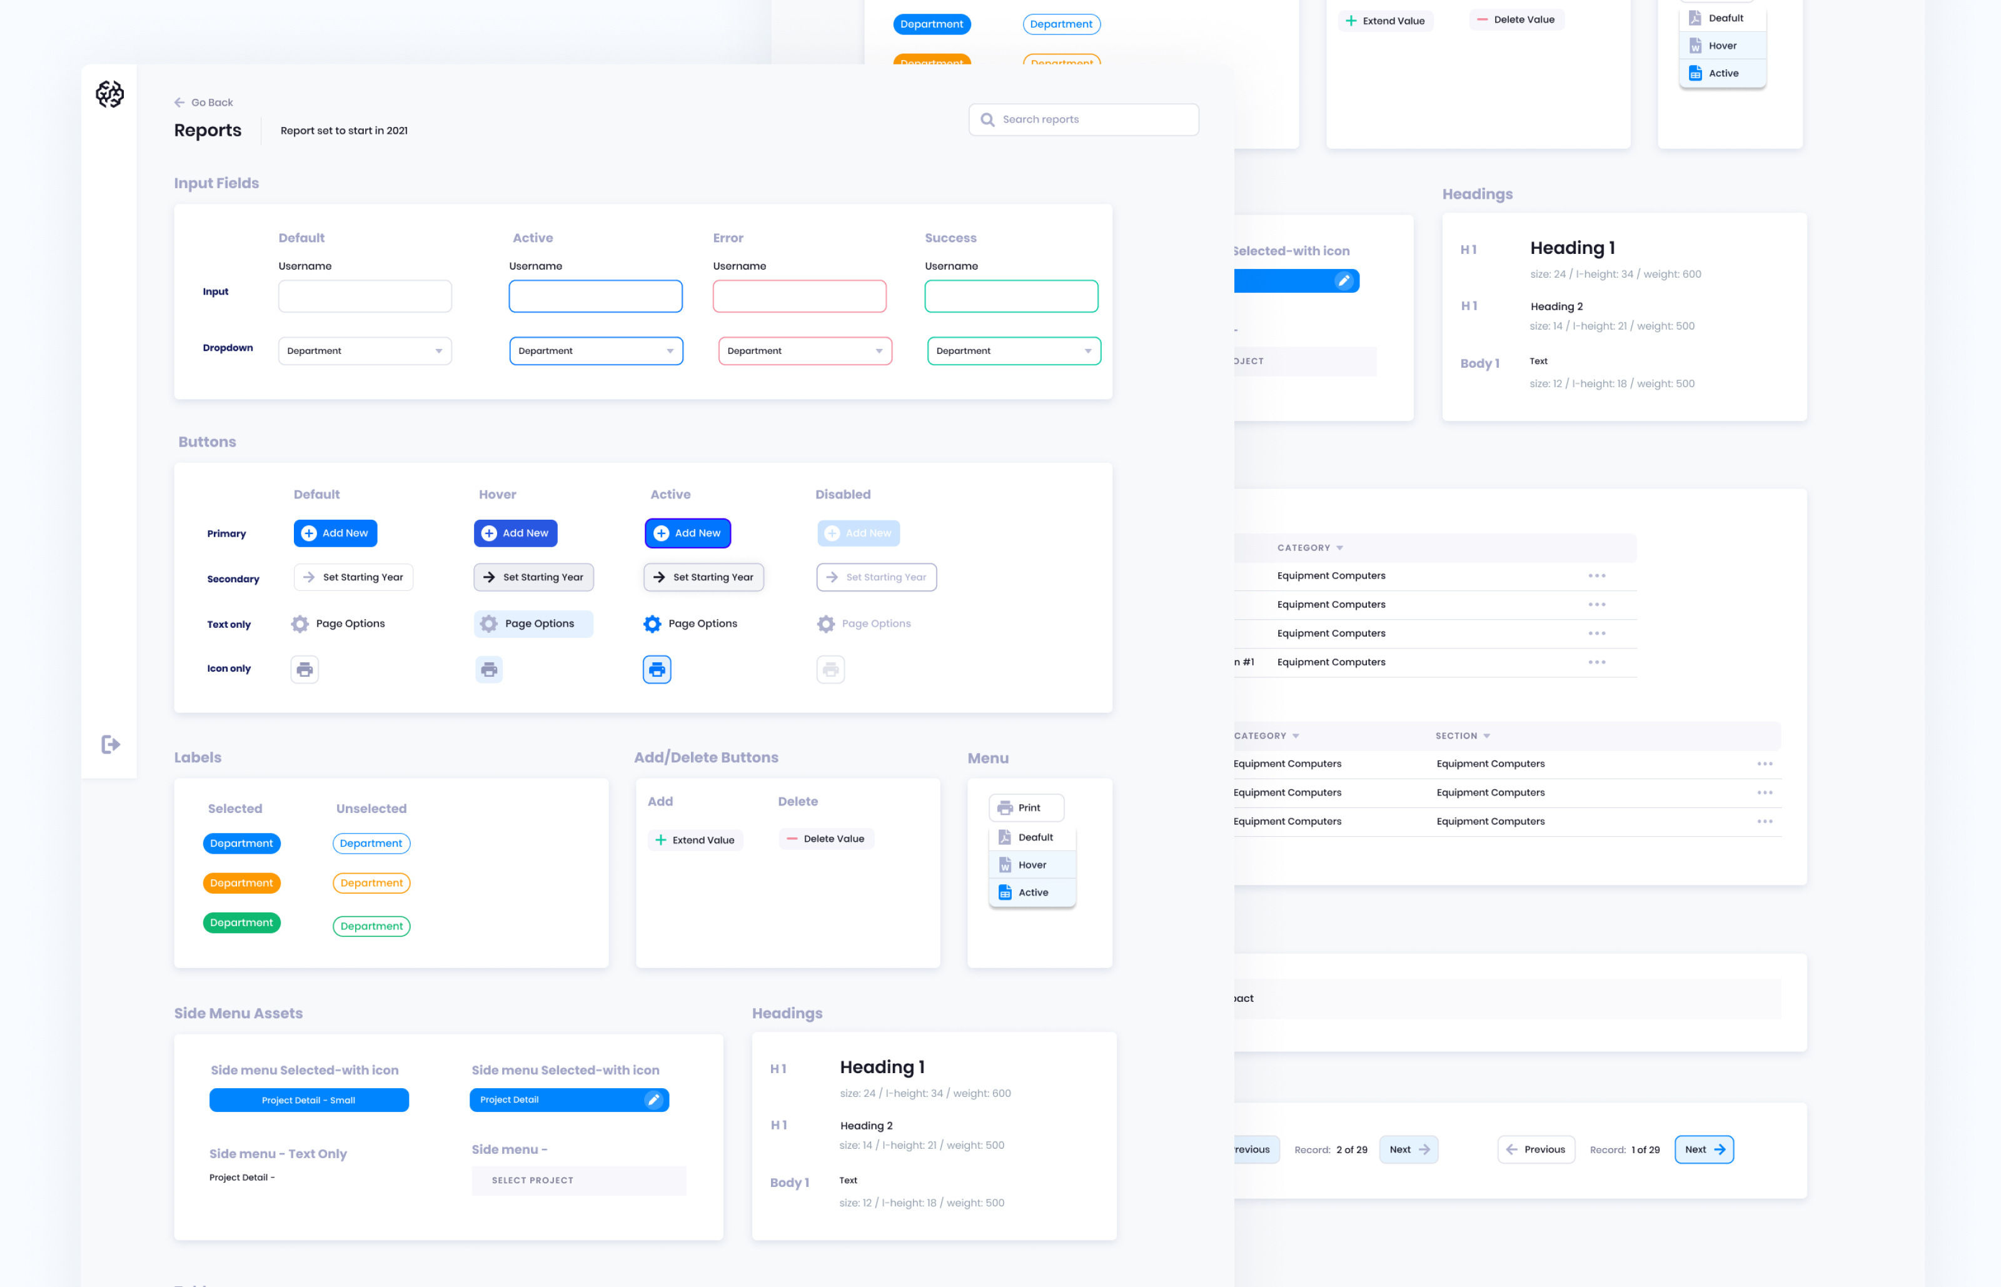Click the pencil edit icon on Project Detail menu

tap(654, 1100)
